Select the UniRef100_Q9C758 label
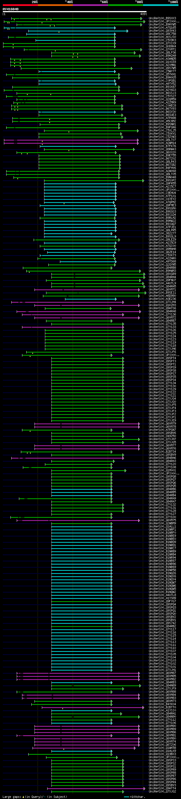This screenshot has width=181, height=799. click(162, 34)
